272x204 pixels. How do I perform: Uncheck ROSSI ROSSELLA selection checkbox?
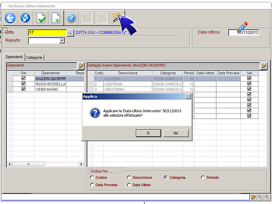(23, 83)
